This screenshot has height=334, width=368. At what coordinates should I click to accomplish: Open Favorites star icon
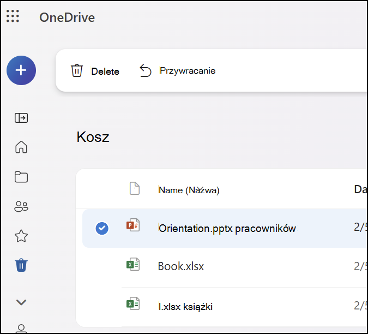tap(21, 236)
